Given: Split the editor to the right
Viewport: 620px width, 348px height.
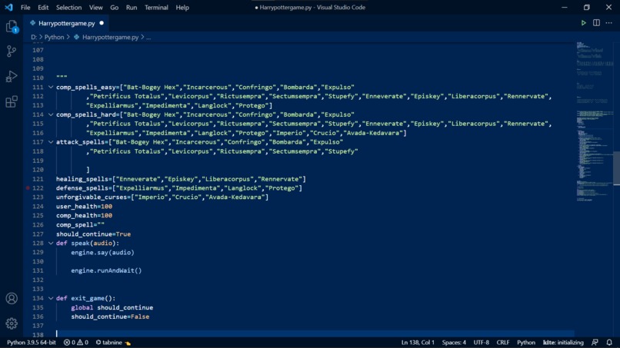Looking at the screenshot, I should pos(596,23).
